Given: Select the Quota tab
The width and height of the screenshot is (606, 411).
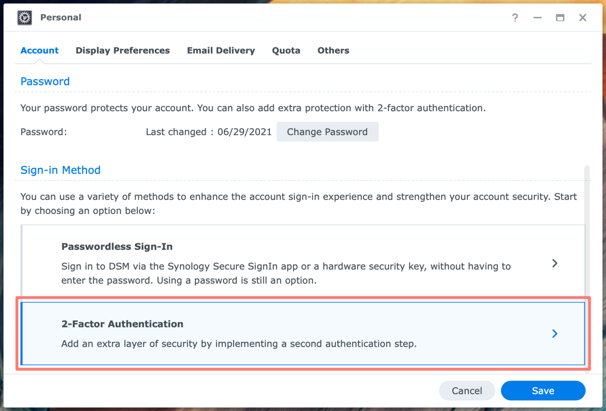Looking at the screenshot, I should (286, 50).
